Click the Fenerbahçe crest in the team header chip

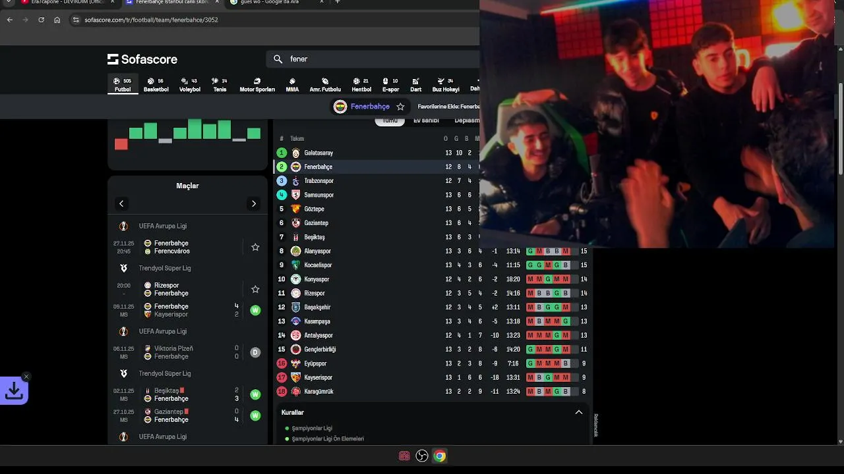(340, 107)
